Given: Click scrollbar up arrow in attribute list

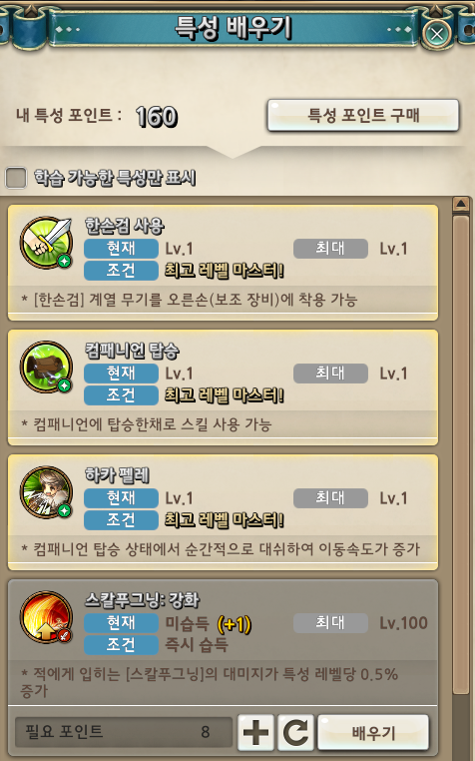Looking at the screenshot, I should coord(460,204).
